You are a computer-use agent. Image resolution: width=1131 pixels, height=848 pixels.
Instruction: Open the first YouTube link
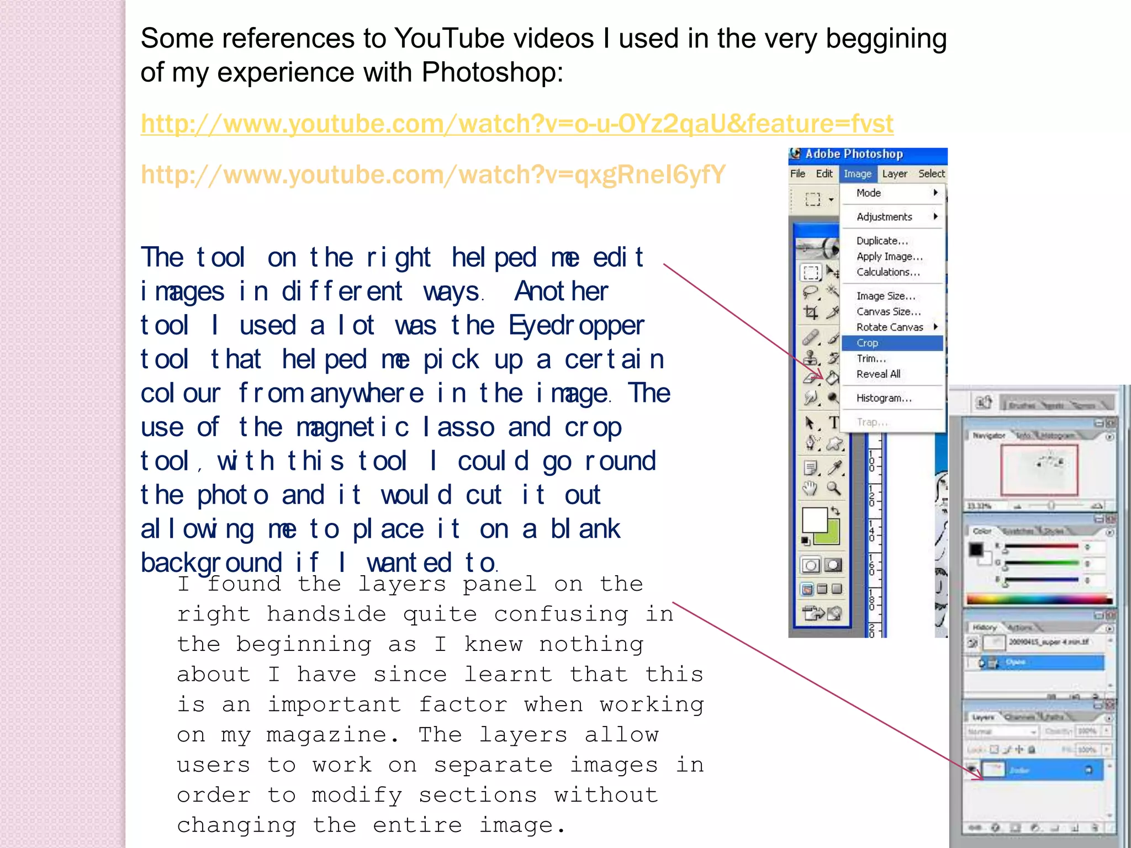click(x=516, y=124)
